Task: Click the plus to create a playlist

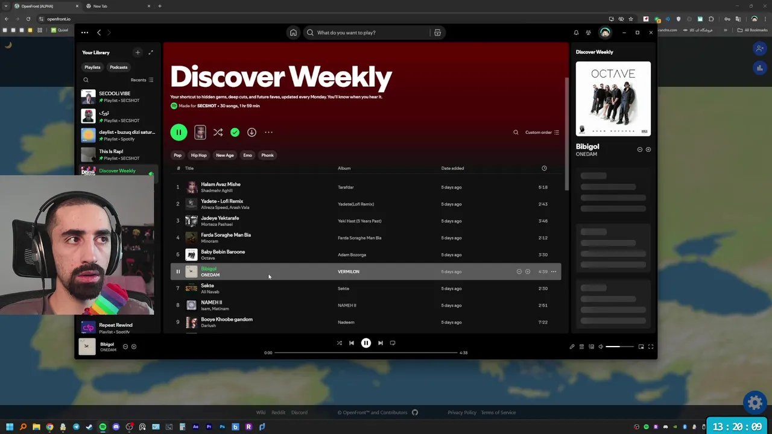Action: pyautogui.click(x=138, y=52)
